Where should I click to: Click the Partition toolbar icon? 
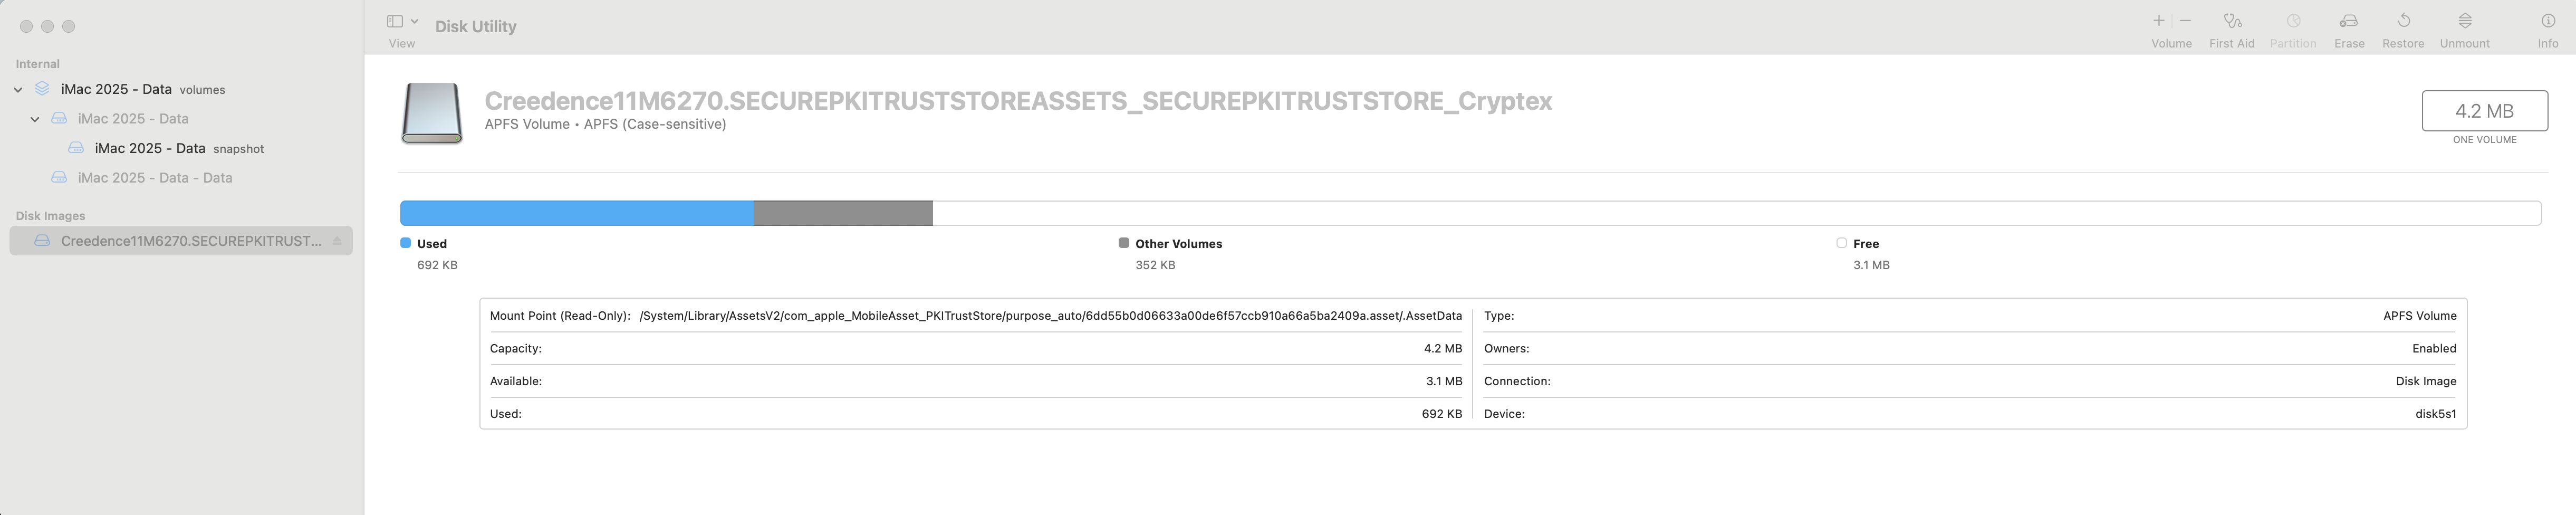pos(2293,21)
